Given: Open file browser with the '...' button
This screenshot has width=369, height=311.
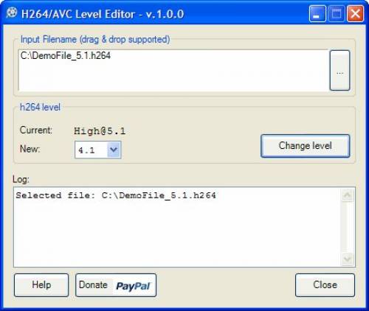Looking at the screenshot, I should (339, 71).
